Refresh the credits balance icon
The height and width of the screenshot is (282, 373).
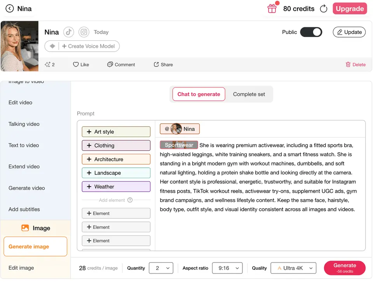(x=324, y=9)
